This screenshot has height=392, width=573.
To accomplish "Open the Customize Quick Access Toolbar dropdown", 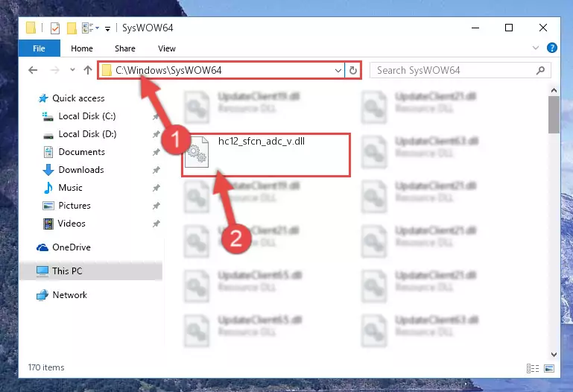I will click(107, 28).
